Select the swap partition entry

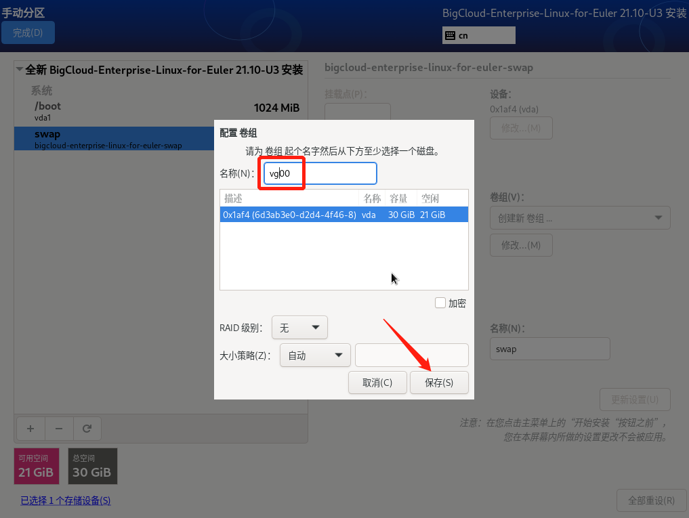pos(114,139)
